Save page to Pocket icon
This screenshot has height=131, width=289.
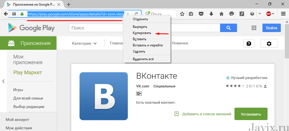201,14
